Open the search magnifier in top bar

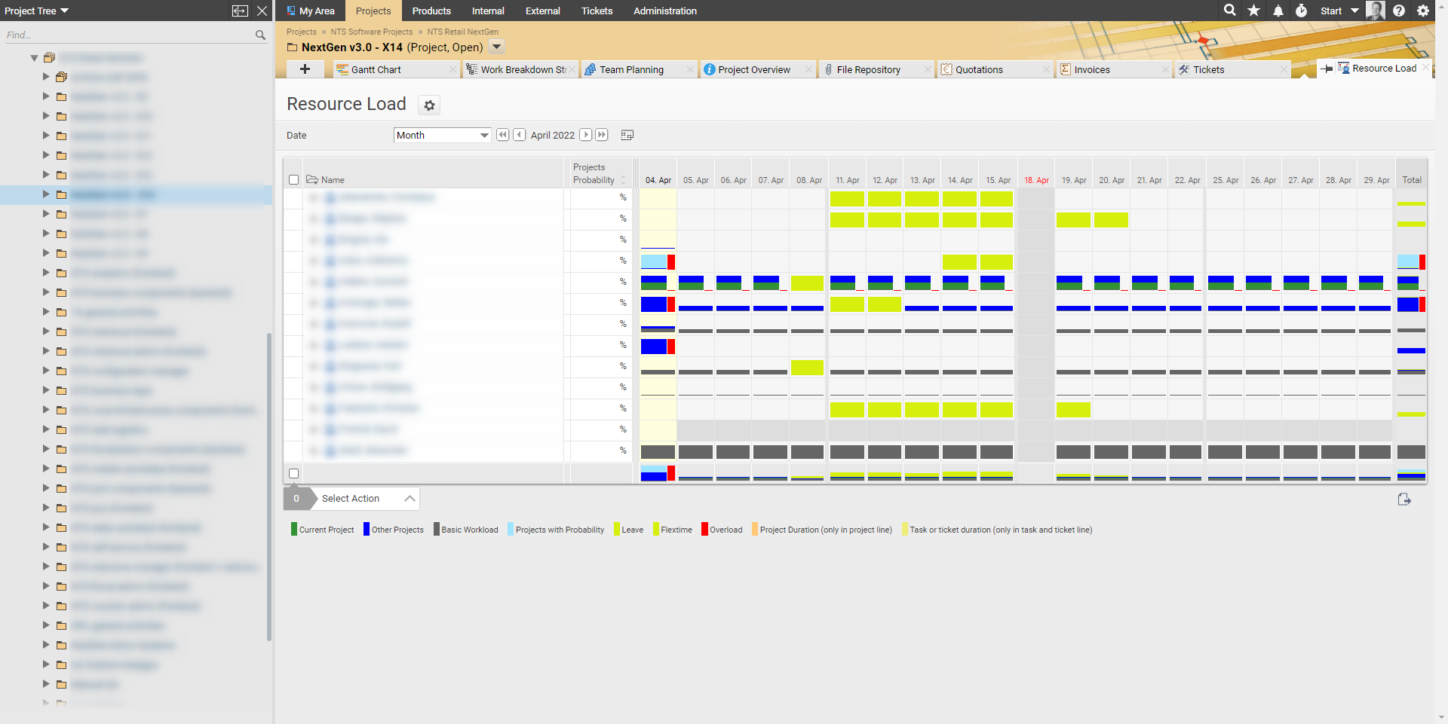pyautogui.click(x=1230, y=11)
